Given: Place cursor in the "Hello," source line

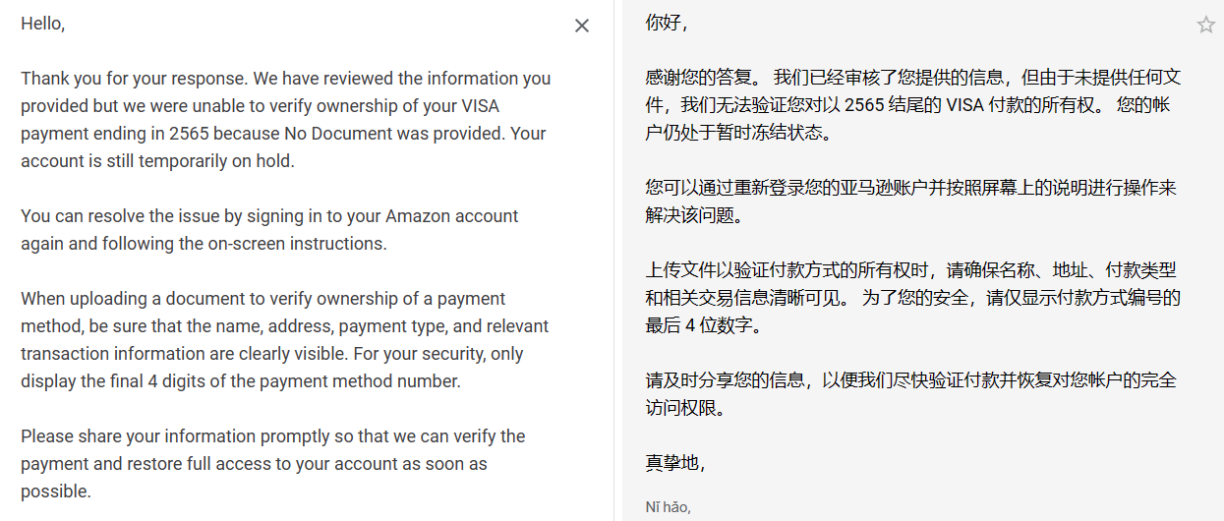Looking at the screenshot, I should (43, 24).
